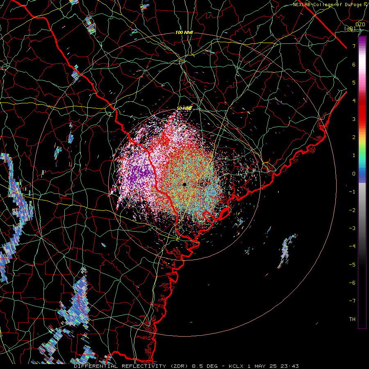The height and width of the screenshot is (369, 369).
Task: Click the -1 legend value
Action: [x=352, y=192]
